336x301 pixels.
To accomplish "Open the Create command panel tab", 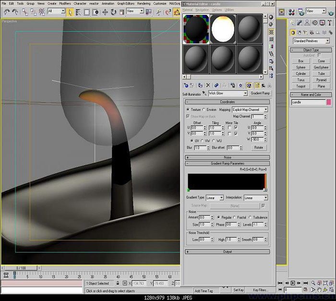I will click(x=292, y=23).
